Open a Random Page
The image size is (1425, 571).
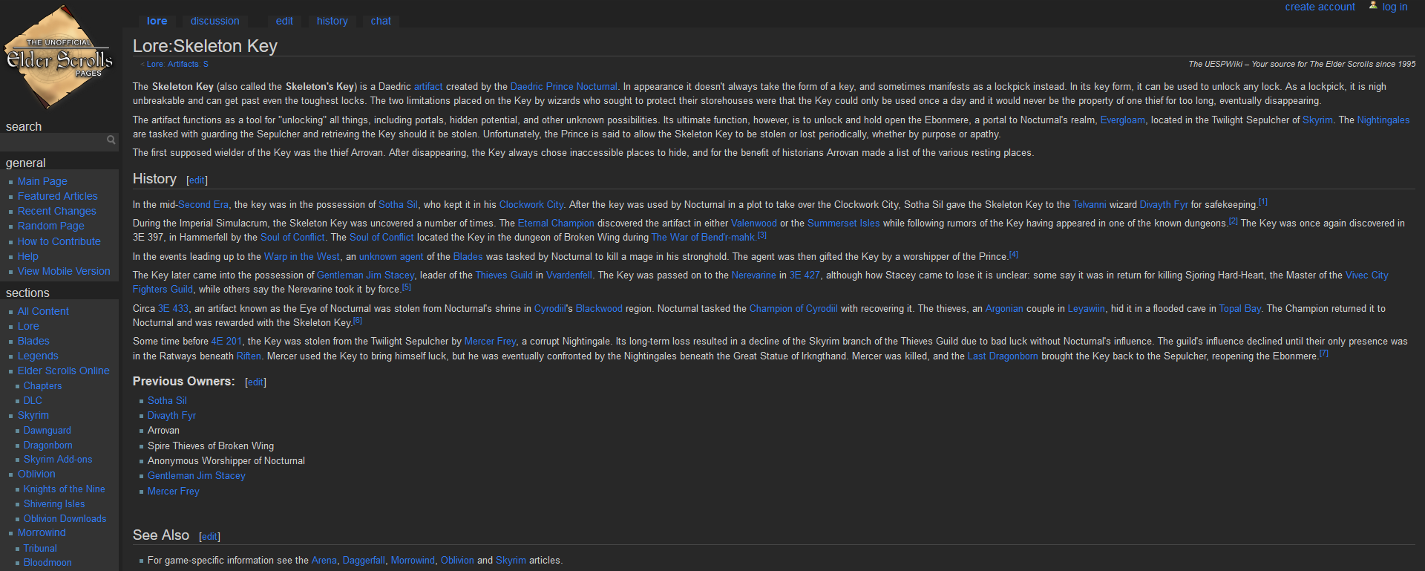click(50, 226)
